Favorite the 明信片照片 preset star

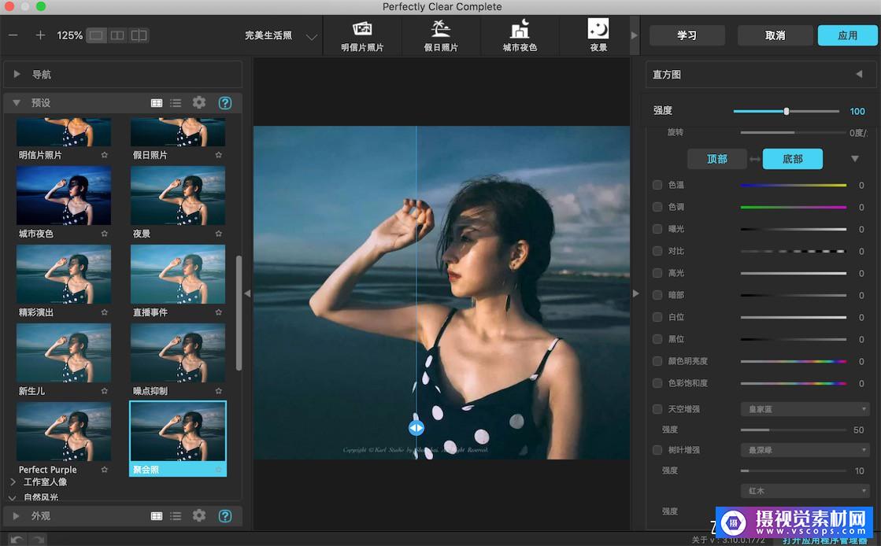click(105, 154)
